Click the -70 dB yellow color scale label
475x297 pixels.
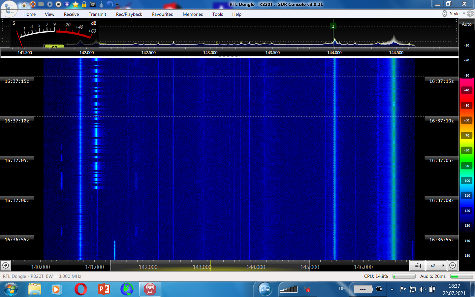(466, 135)
